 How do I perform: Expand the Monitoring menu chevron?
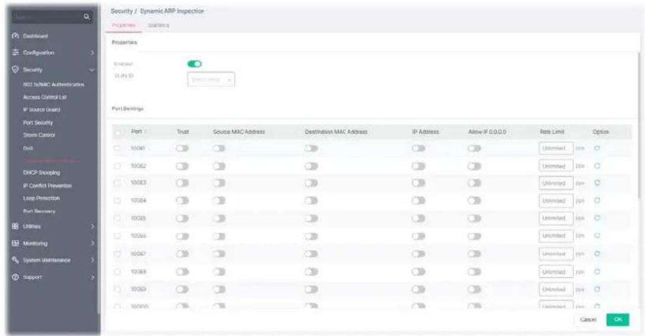coord(92,243)
